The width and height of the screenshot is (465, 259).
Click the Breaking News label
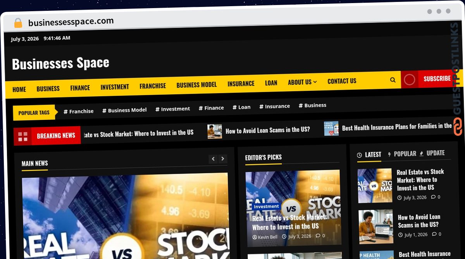coord(56,136)
